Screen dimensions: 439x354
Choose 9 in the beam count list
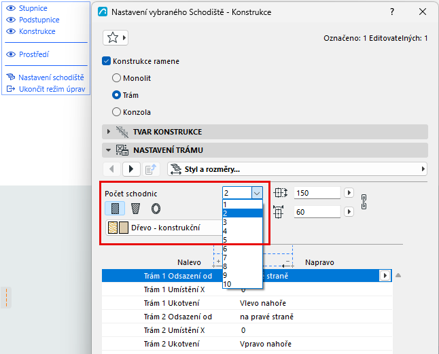(243, 275)
